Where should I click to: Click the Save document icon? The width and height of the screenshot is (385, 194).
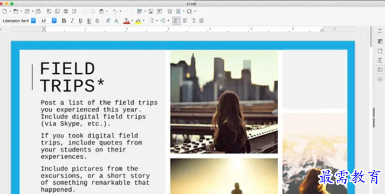pyautogui.click(x=27, y=11)
